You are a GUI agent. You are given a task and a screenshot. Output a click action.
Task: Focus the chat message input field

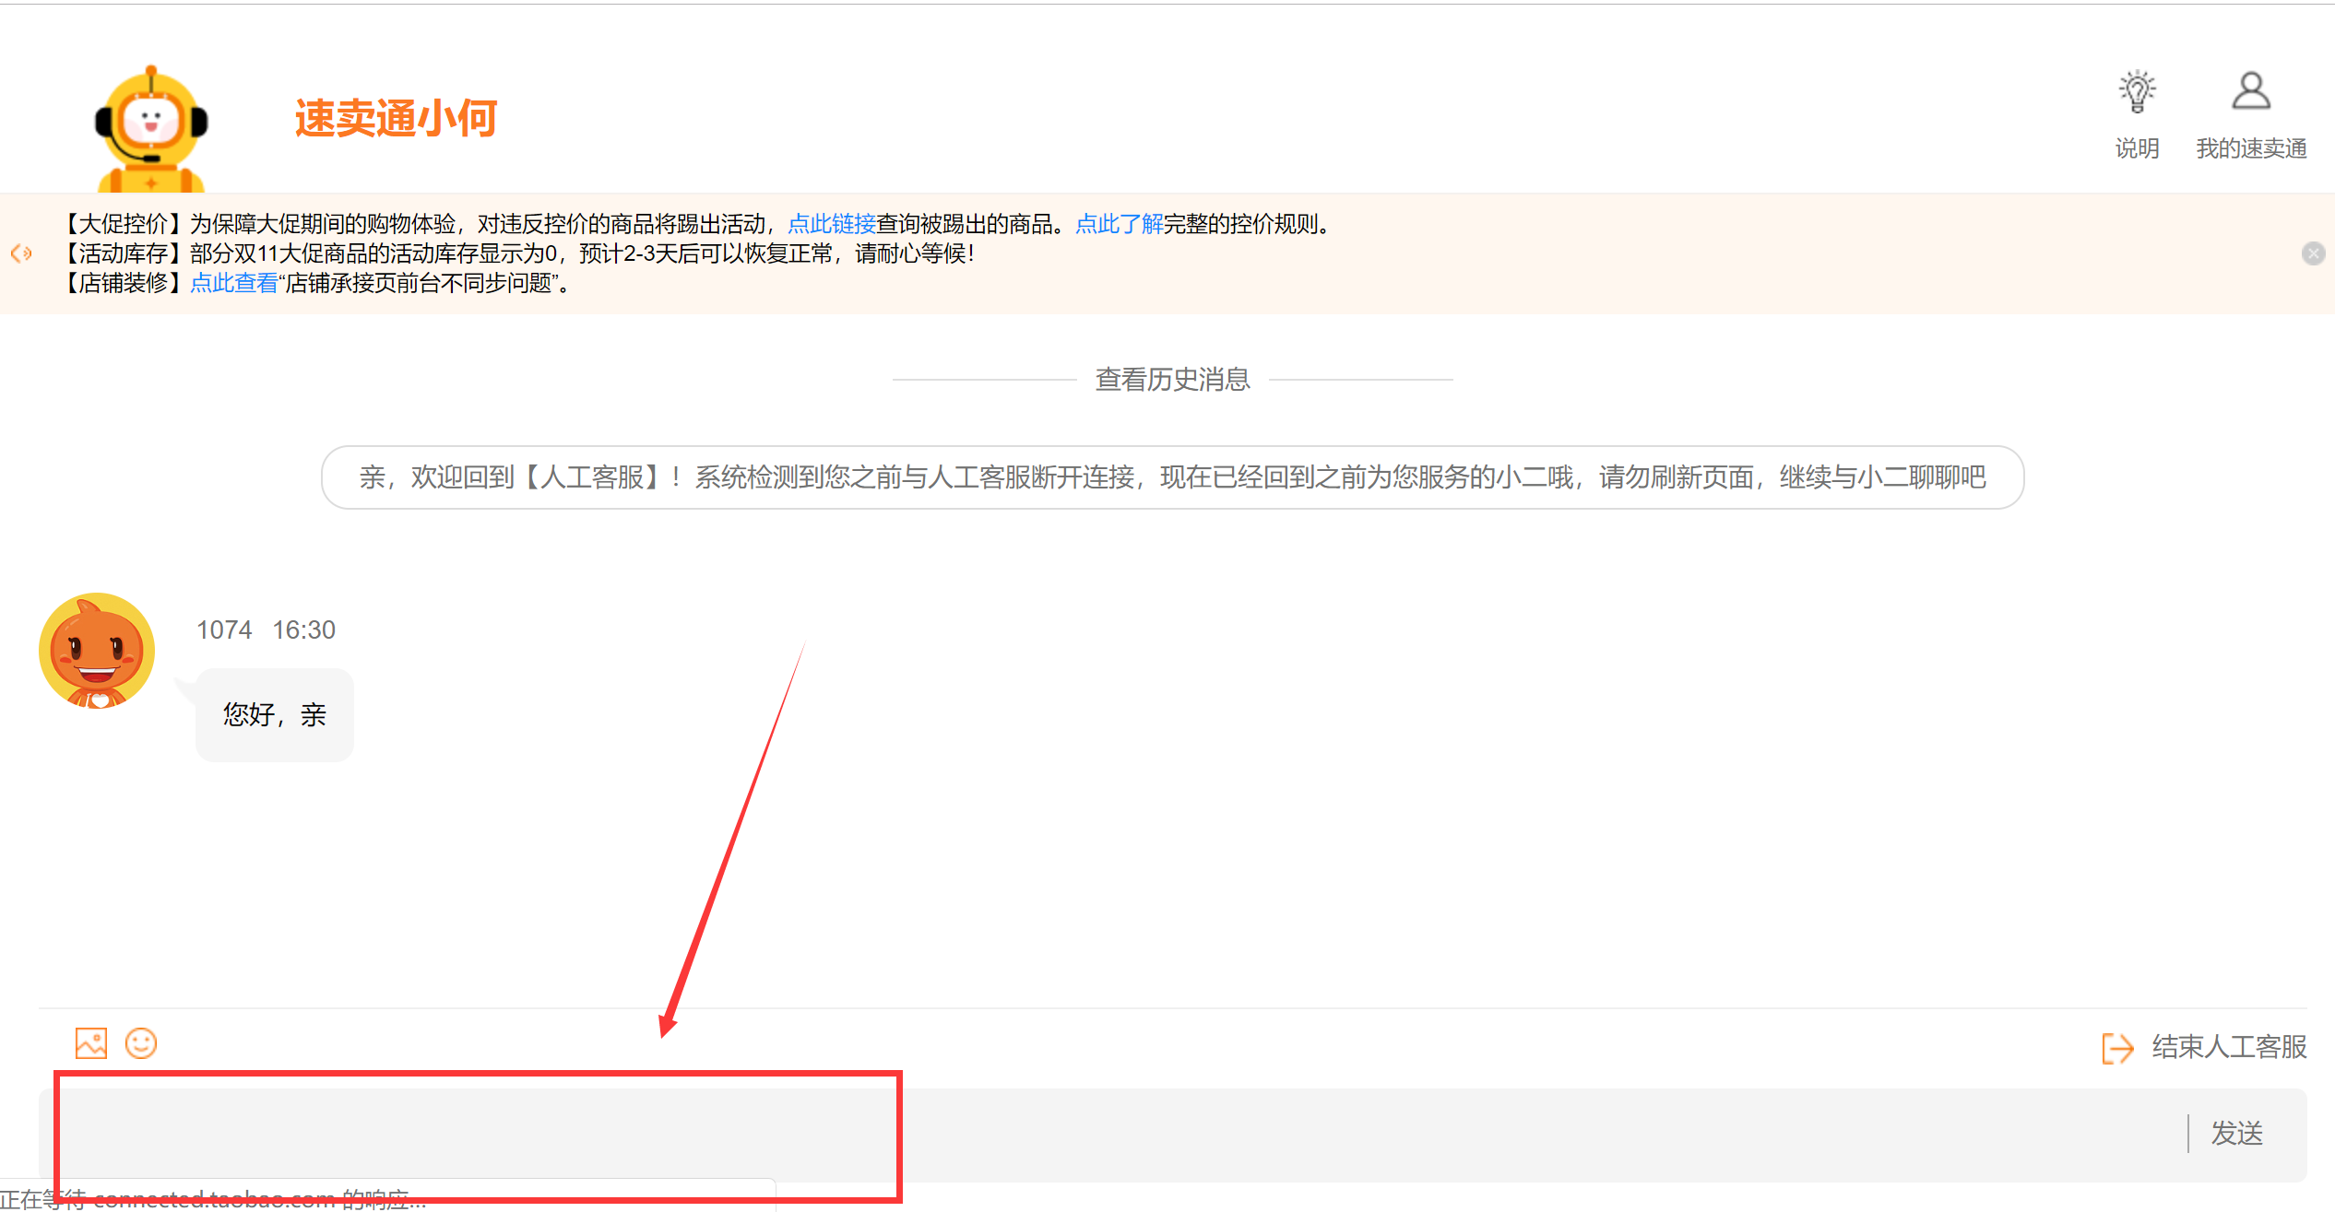point(1111,1135)
